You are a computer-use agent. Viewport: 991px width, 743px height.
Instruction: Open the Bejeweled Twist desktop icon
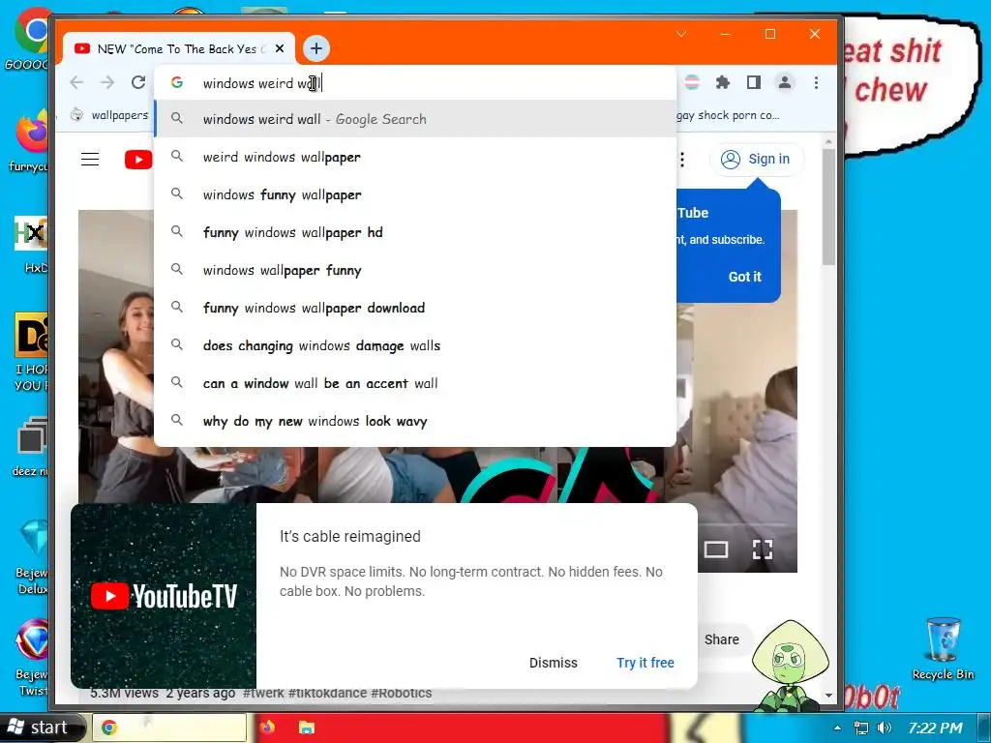coord(33,657)
